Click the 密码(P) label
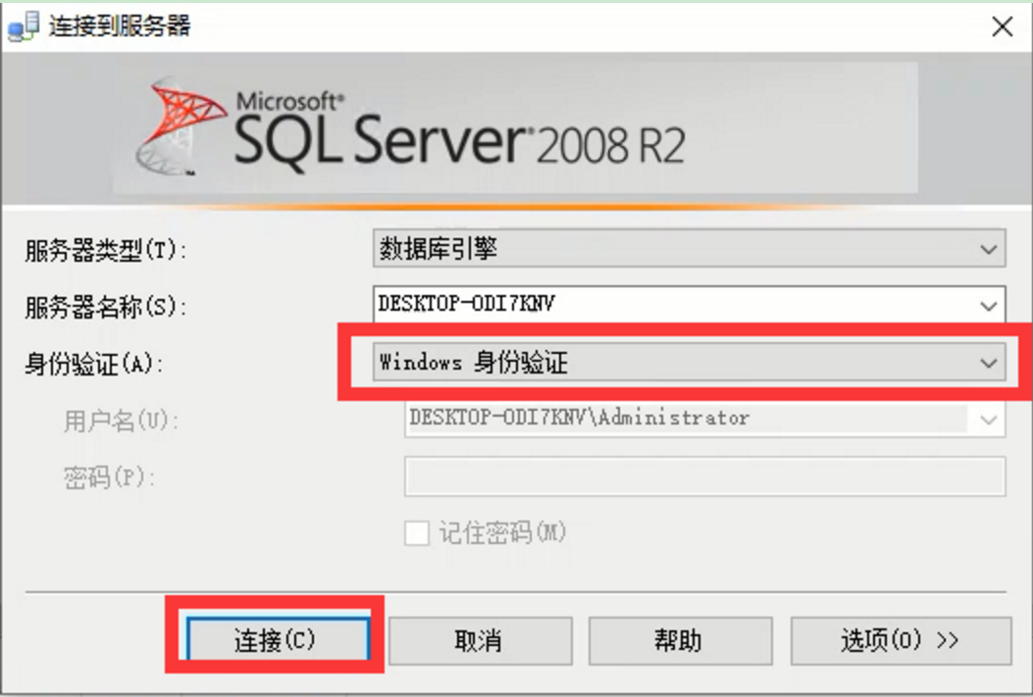 109,476
